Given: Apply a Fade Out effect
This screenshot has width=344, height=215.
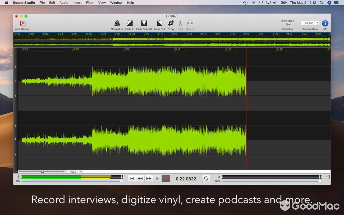Looking at the screenshot, I should [159, 24].
